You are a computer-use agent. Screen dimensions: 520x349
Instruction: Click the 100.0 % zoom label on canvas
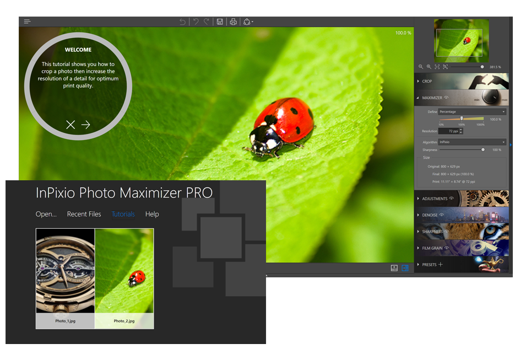pos(403,33)
